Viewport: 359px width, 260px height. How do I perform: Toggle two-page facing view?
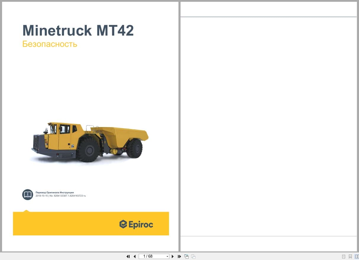(x=357, y=256)
